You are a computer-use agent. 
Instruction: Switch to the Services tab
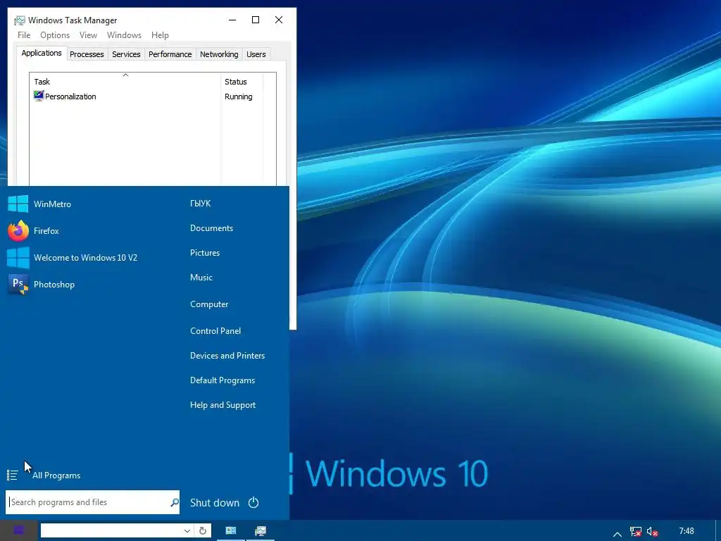(x=126, y=54)
